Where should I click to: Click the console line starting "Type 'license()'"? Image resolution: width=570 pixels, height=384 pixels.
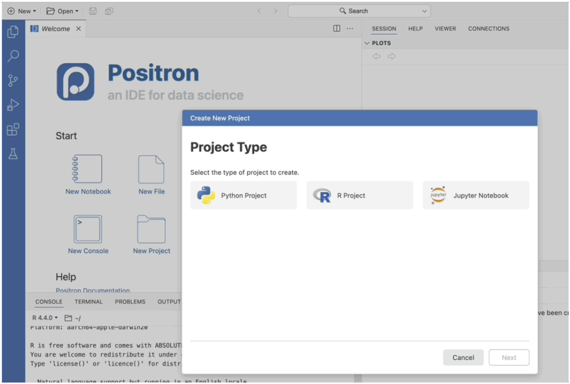[x=106, y=363]
